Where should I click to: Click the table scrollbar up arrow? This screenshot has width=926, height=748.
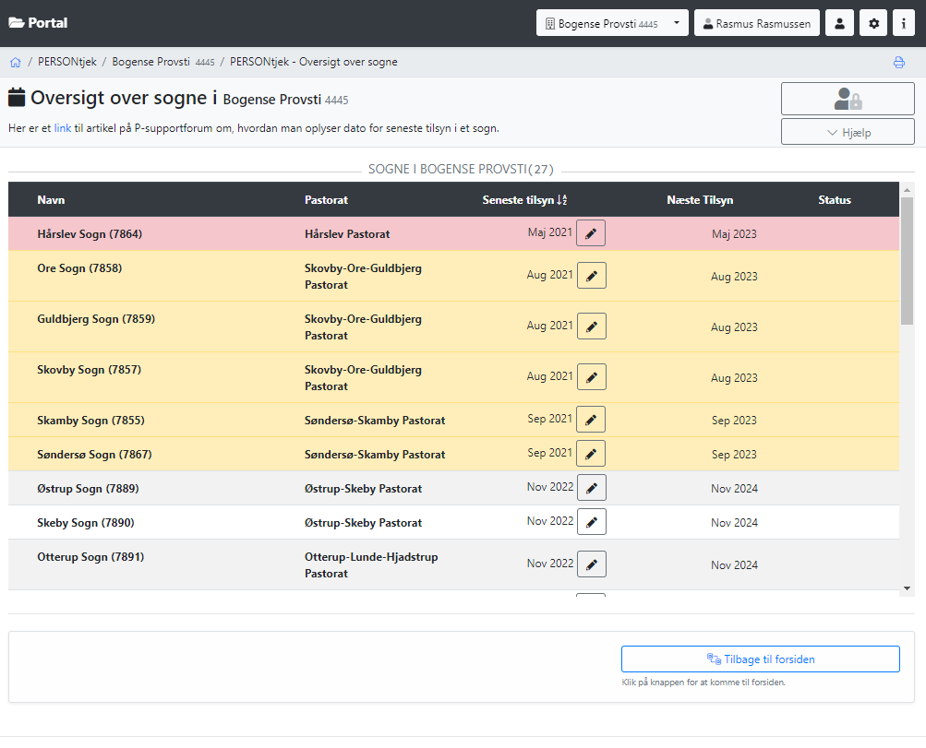click(907, 190)
